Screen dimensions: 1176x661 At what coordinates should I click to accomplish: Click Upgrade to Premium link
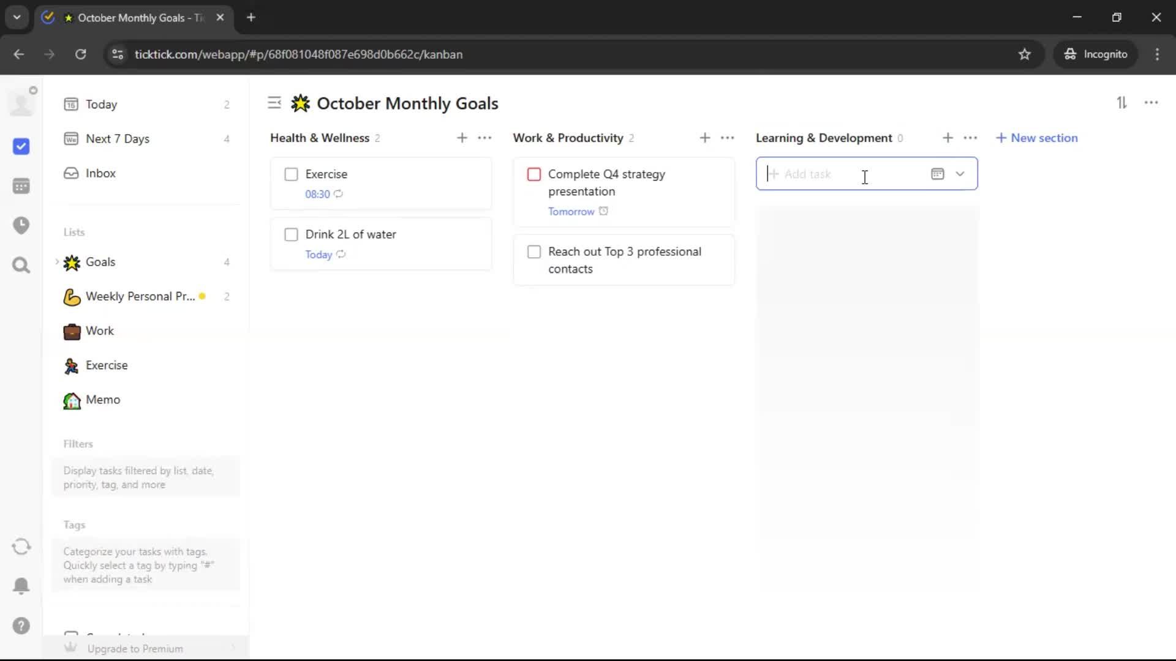pos(135,649)
